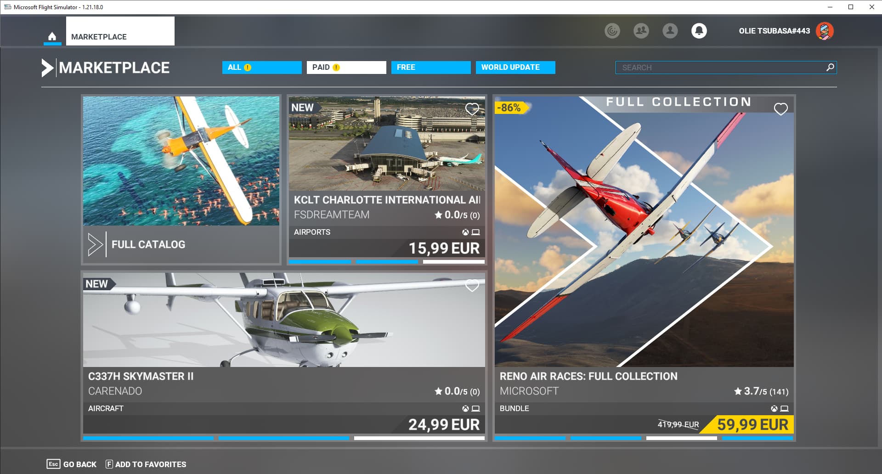Click the 15,99 EUR price
Image resolution: width=882 pixels, height=474 pixels.
pos(444,248)
